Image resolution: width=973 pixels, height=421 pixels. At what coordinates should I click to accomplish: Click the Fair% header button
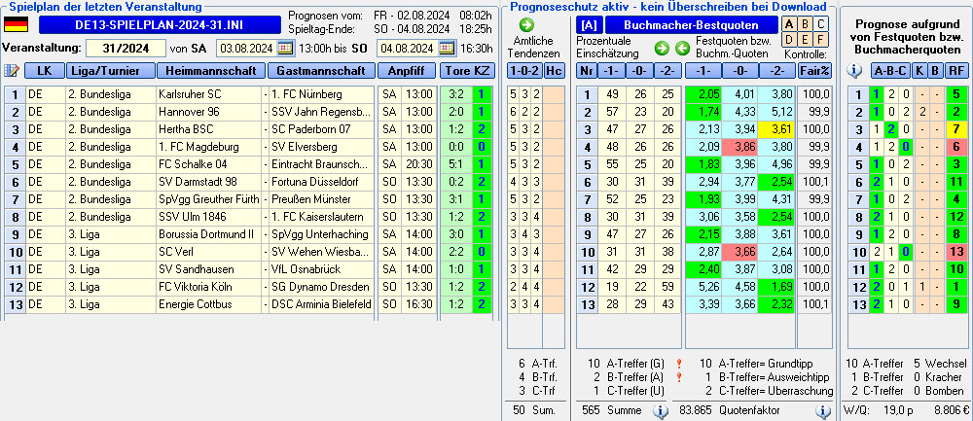814,71
